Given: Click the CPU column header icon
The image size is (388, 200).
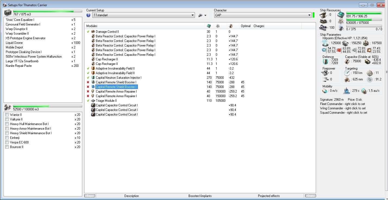Looking at the screenshot, I should [x=209, y=26].
